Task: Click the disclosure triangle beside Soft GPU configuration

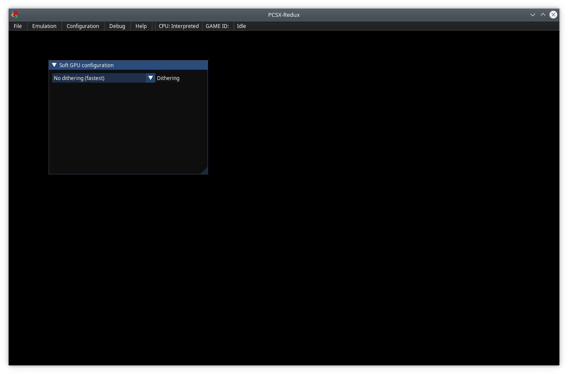Action: 54,65
